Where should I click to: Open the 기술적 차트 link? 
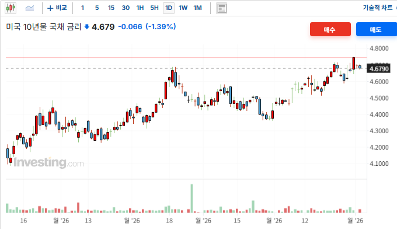tap(378, 8)
